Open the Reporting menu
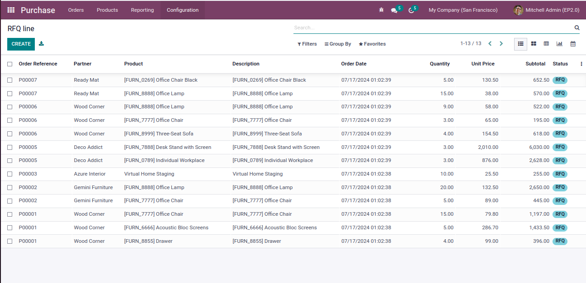 click(142, 10)
